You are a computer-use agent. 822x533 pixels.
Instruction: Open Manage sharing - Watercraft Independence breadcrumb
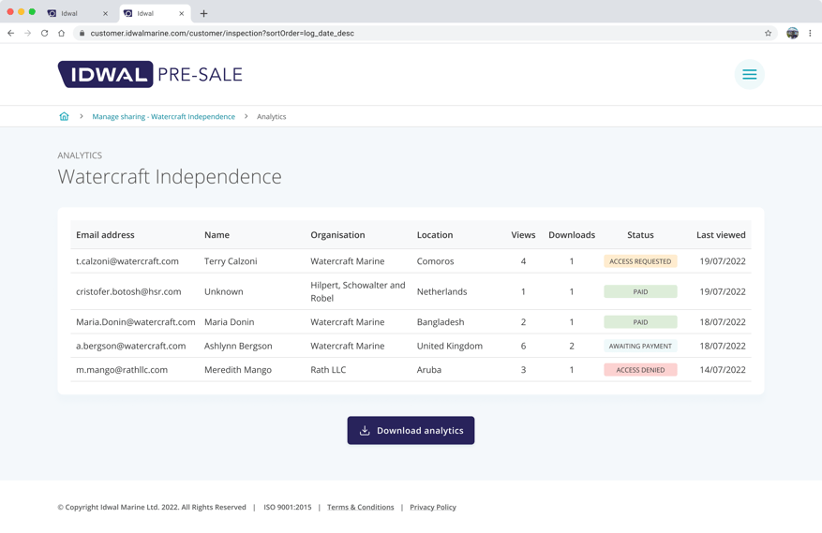click(x=164, y=116)
